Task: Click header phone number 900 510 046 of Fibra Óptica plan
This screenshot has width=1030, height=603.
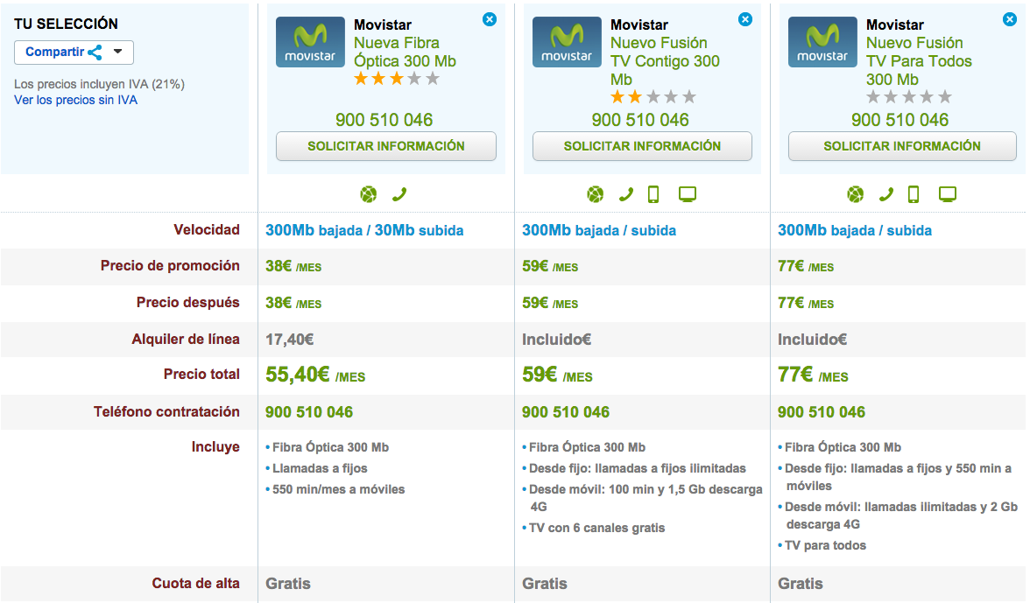Action: (x=384, y=120)
